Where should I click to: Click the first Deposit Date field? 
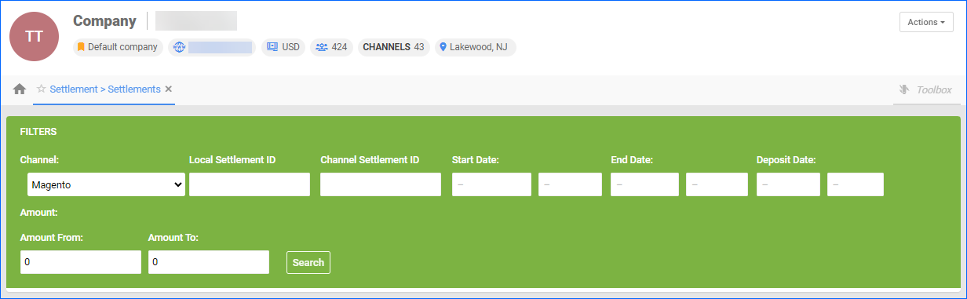[788, 184]
